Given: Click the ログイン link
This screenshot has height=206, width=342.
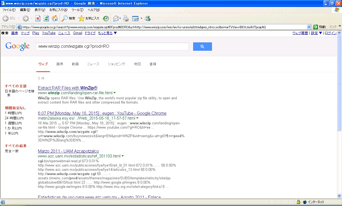Looking at the screenshot, I should coord(331,33).
